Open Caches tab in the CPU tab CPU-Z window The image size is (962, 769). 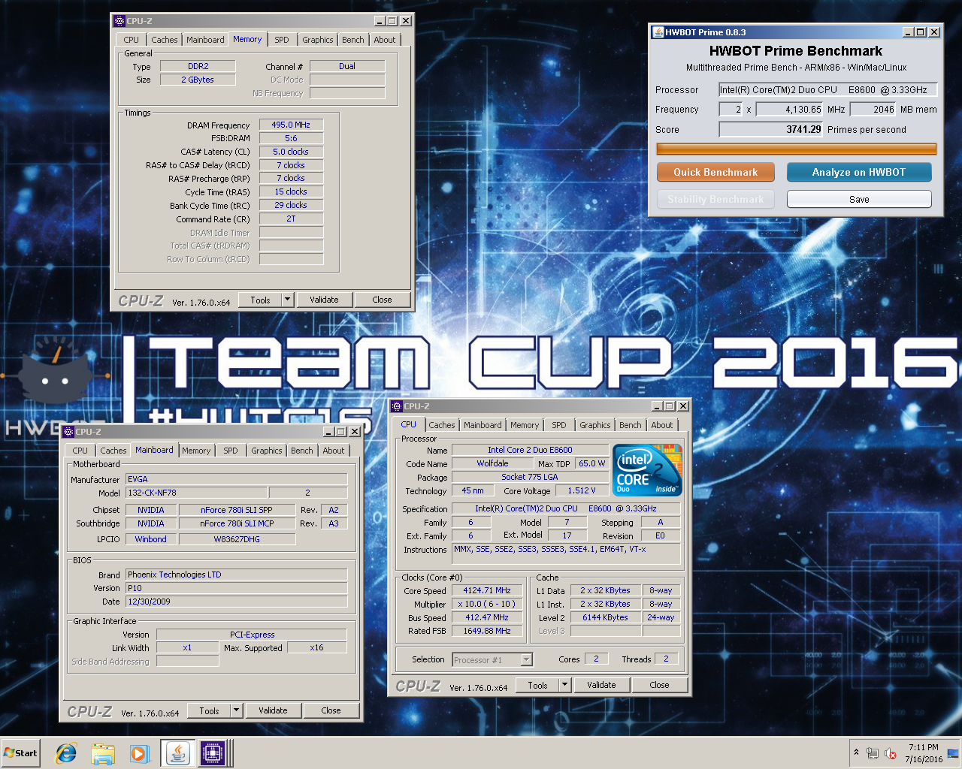point(442,425)
